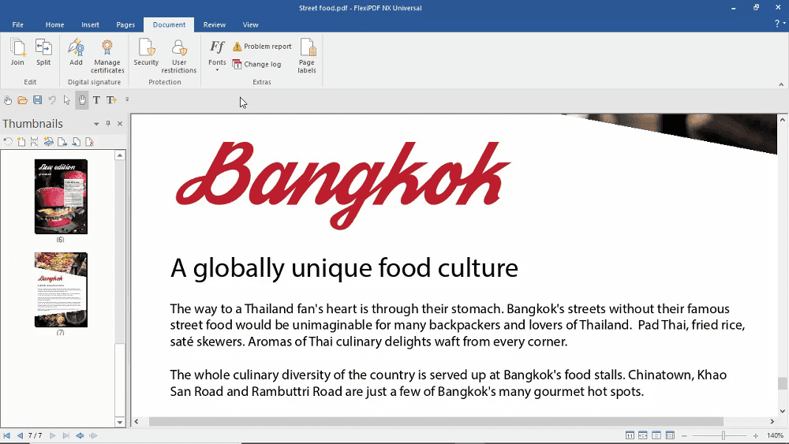Click the next view forward arrow

(93, 435)
